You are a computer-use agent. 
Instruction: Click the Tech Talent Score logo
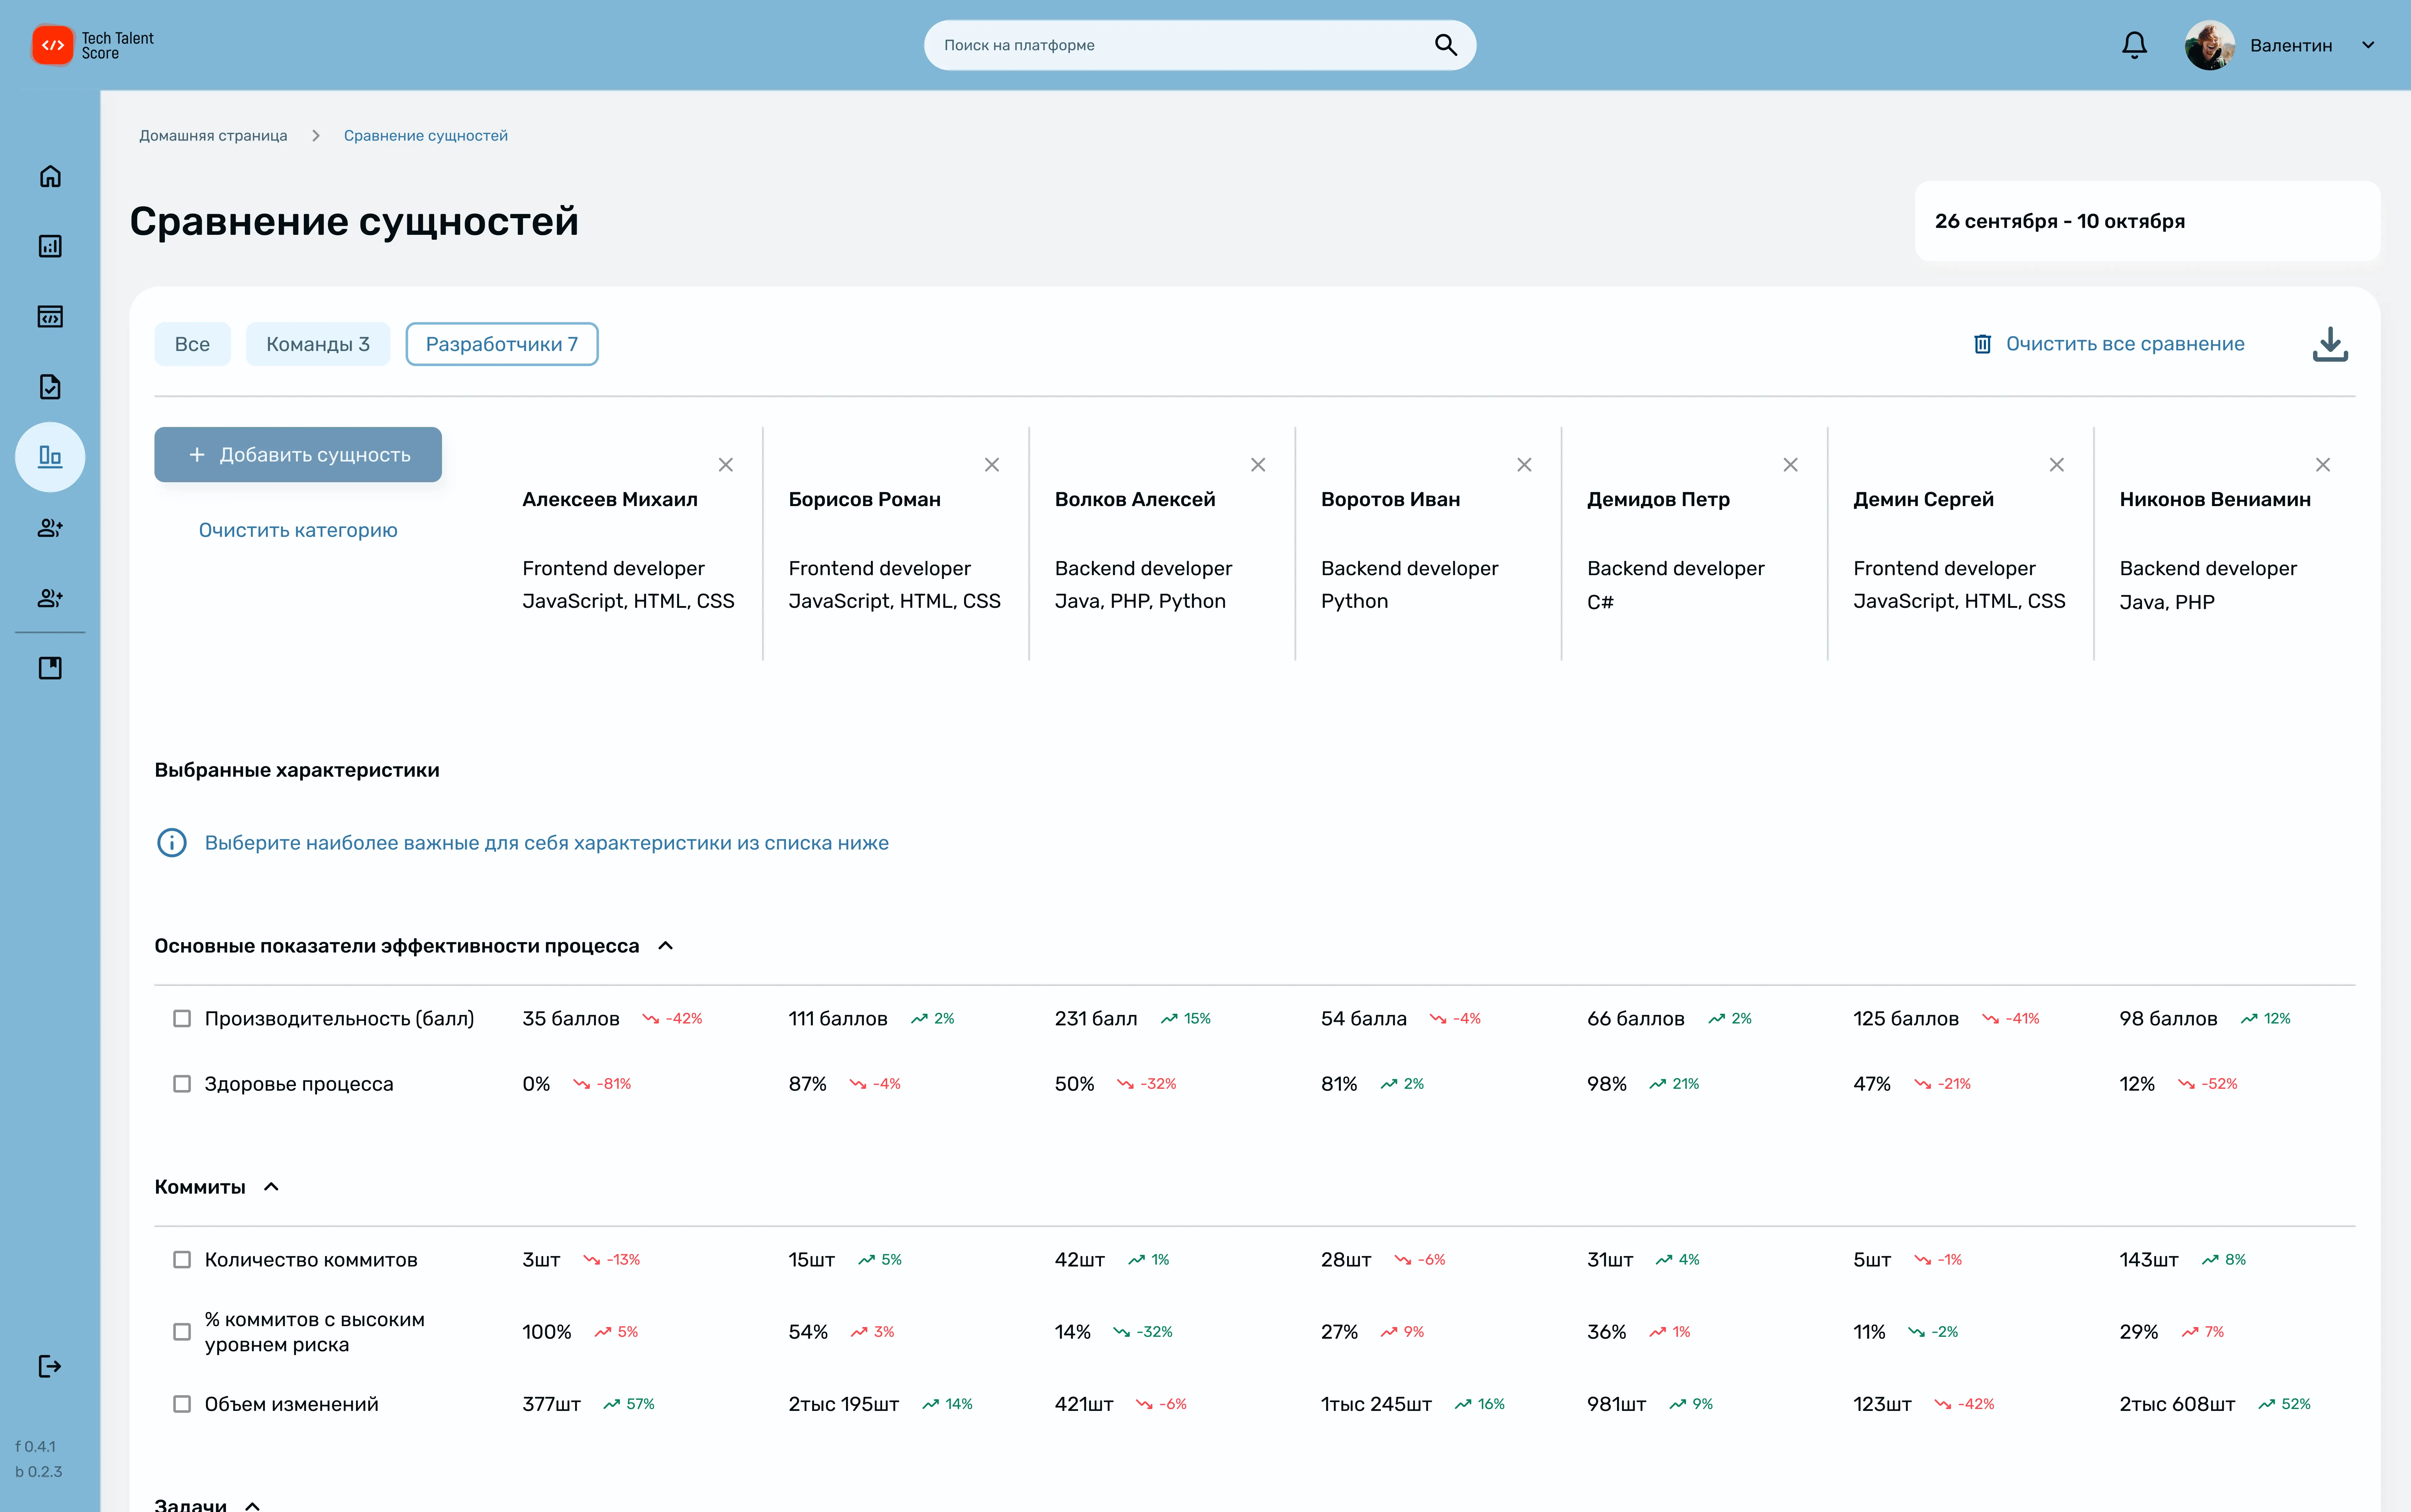pyautogui.click(x=93, y=45)
